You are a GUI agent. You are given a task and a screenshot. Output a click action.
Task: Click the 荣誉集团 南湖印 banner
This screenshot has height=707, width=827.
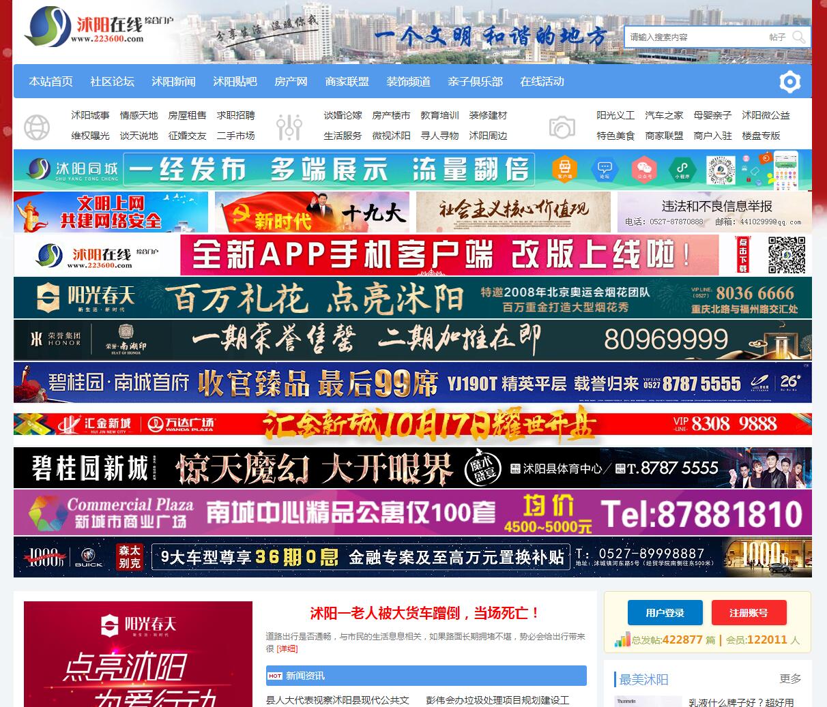pyautogui.click(x=413, y=340)
